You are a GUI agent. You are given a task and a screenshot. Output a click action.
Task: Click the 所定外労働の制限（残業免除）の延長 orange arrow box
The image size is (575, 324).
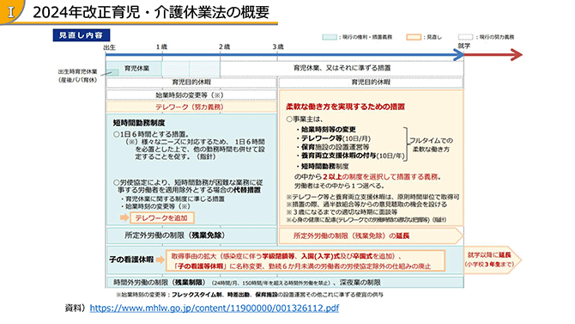[x=371, y=235]
